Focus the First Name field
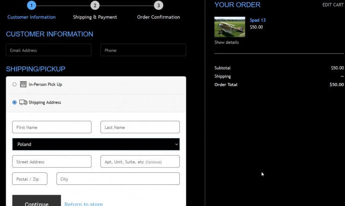Image resolution: width=345 pixels, height=206 pixels. click(52, 127)
